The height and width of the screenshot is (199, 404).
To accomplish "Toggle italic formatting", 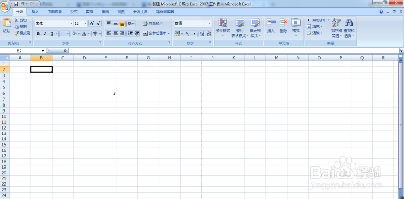I will 44,34.
